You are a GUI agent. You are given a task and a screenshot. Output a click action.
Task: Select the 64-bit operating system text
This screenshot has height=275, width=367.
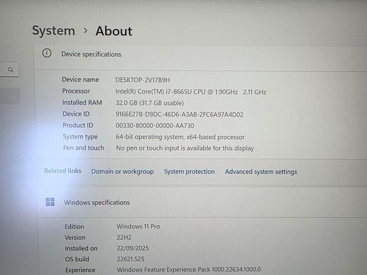(x=180, y=137)
